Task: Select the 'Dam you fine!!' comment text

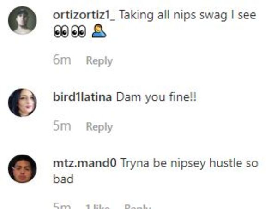Action: pos(156,97)
